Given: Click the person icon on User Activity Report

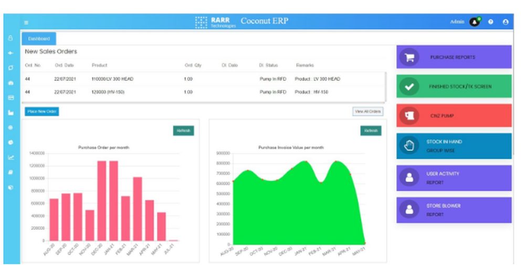Looking at the screenshot, I should 409,178.
